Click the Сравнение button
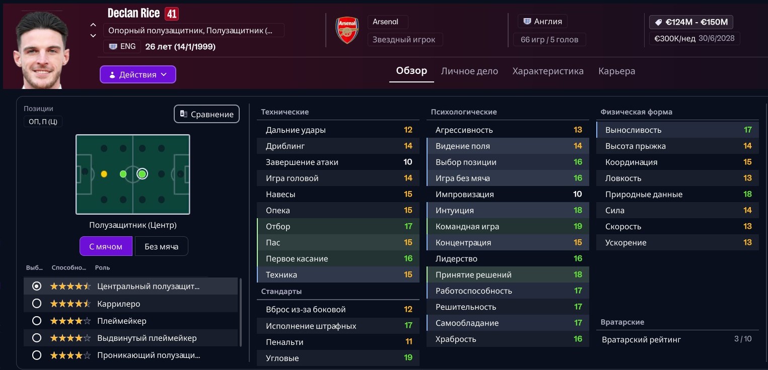Image resolution: width=768 pixels, height=370 pixels. point(206,114)
